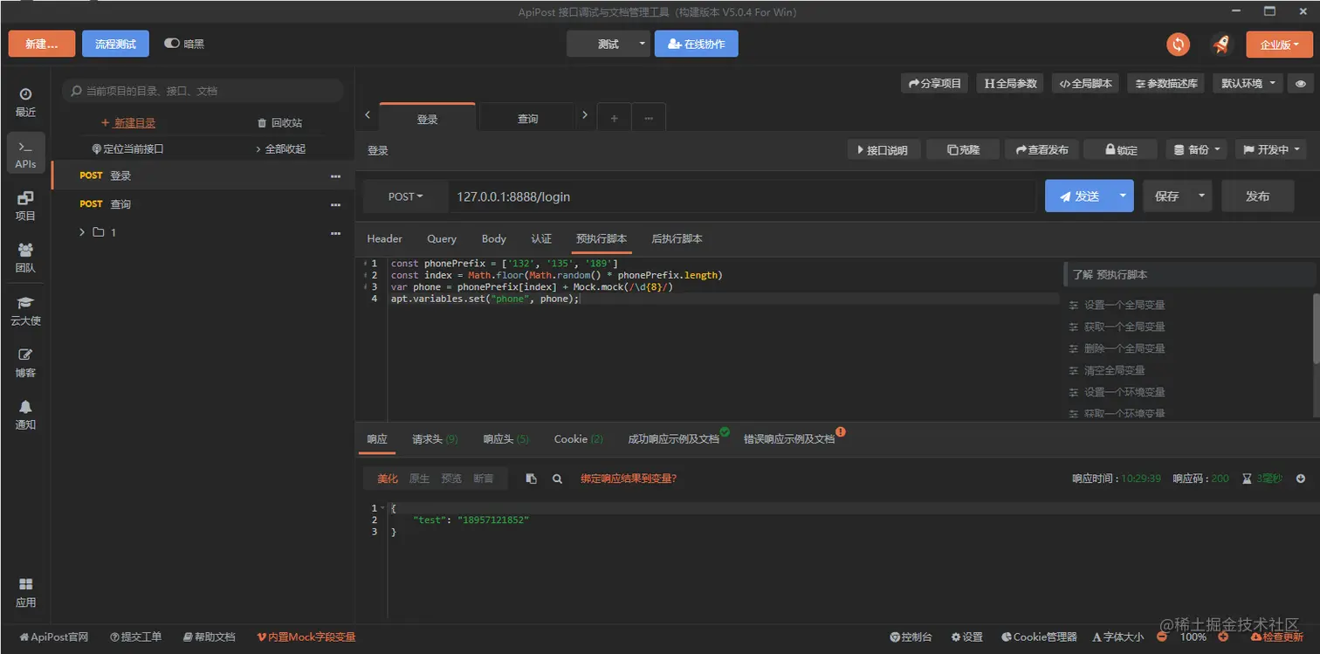Open APIs section in left sidebar
The image size is (1320, 654).
point(25,155)
